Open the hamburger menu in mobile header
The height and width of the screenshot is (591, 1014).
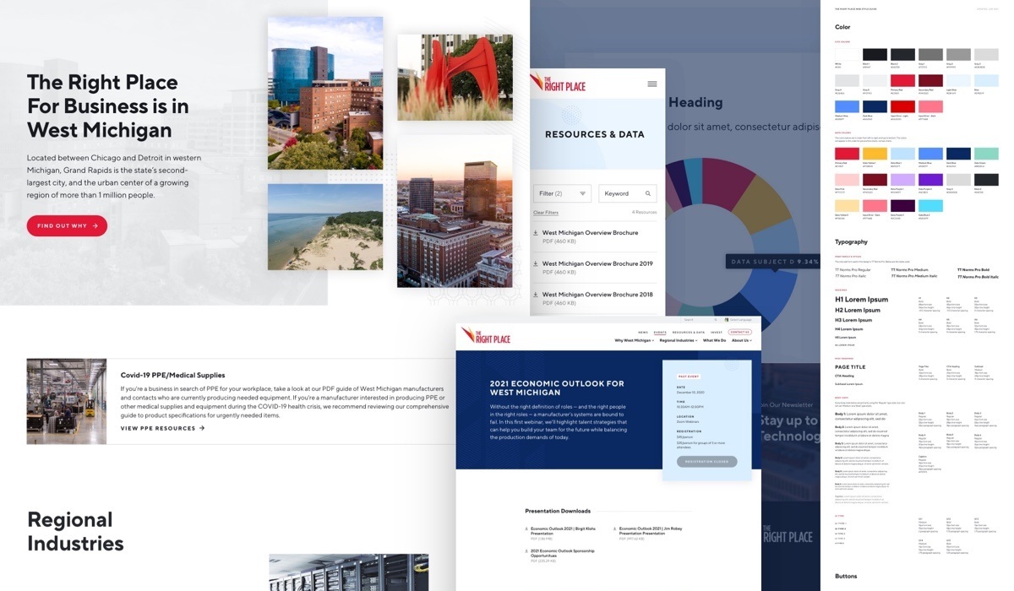click(651, 84)
